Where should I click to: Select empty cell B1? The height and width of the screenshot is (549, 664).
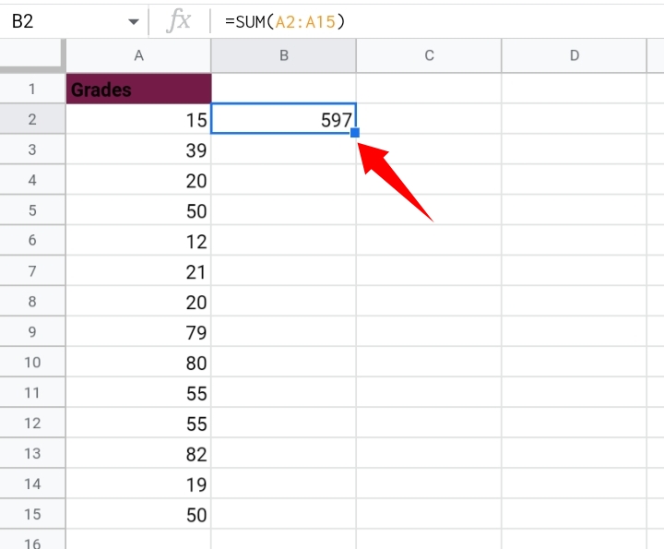284,89
